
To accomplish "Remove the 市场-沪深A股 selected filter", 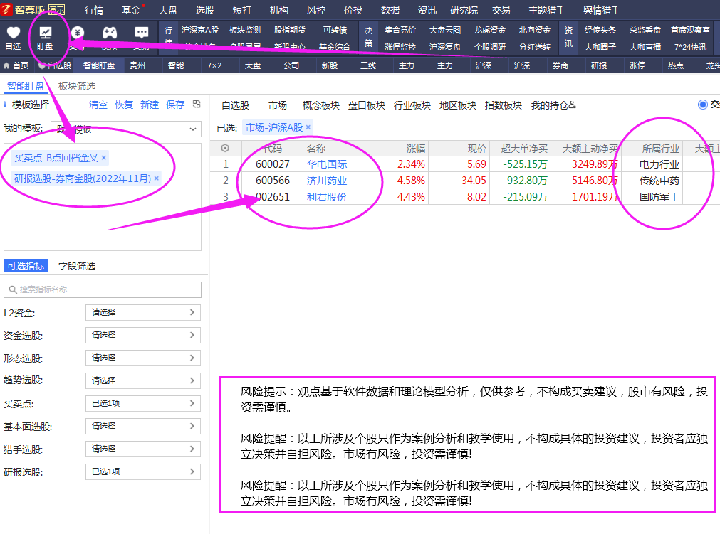I will tap(308, 127).
